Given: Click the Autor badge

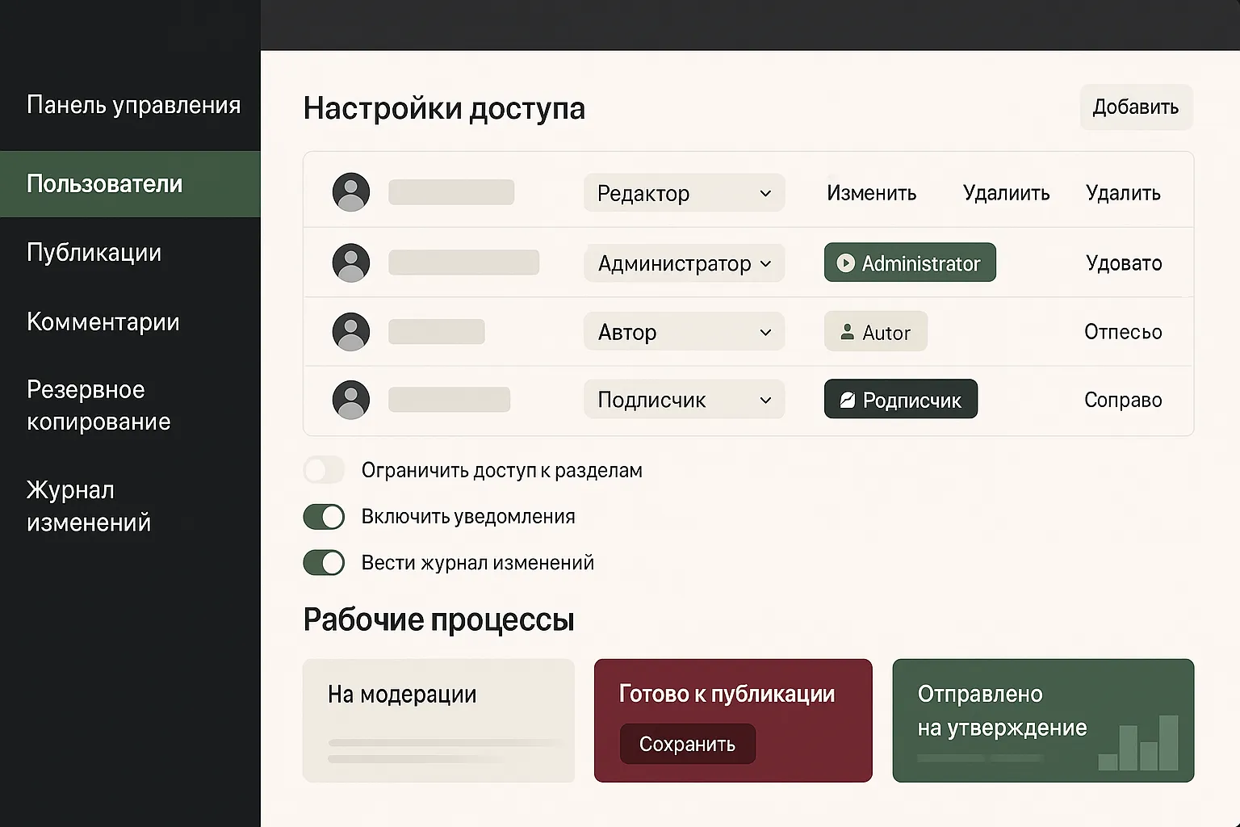Looking at the screenshot, I should click(876, 331).
